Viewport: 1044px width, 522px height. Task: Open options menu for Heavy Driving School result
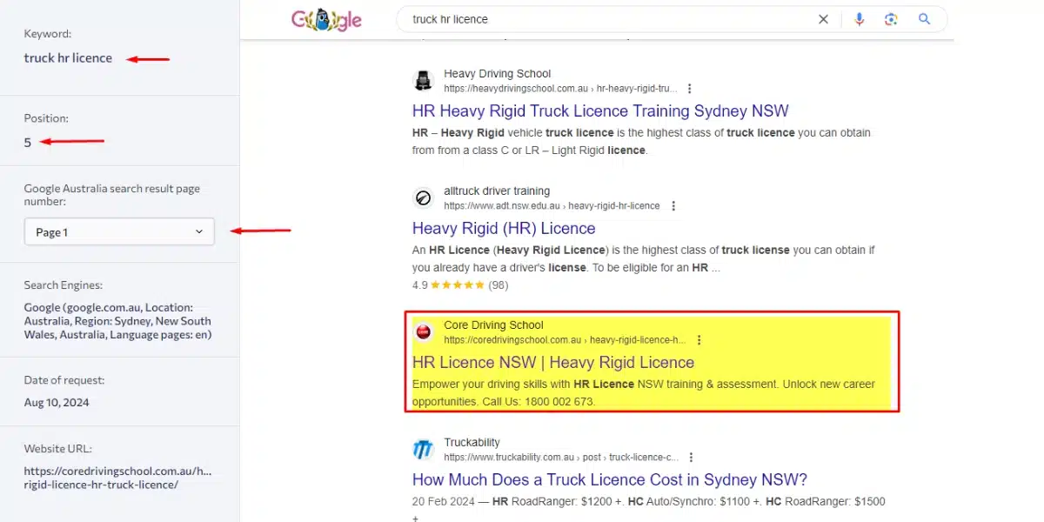tap(689, 89)
